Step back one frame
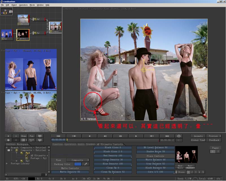Image resolution: width=226 pixels, height=181 pixels. coord(105,136)
